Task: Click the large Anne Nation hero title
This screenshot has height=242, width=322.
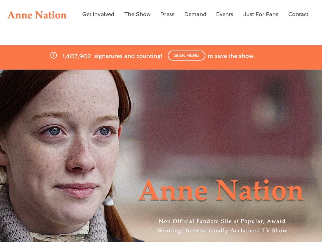Action: pyautogui.click(x=221, y=190)
